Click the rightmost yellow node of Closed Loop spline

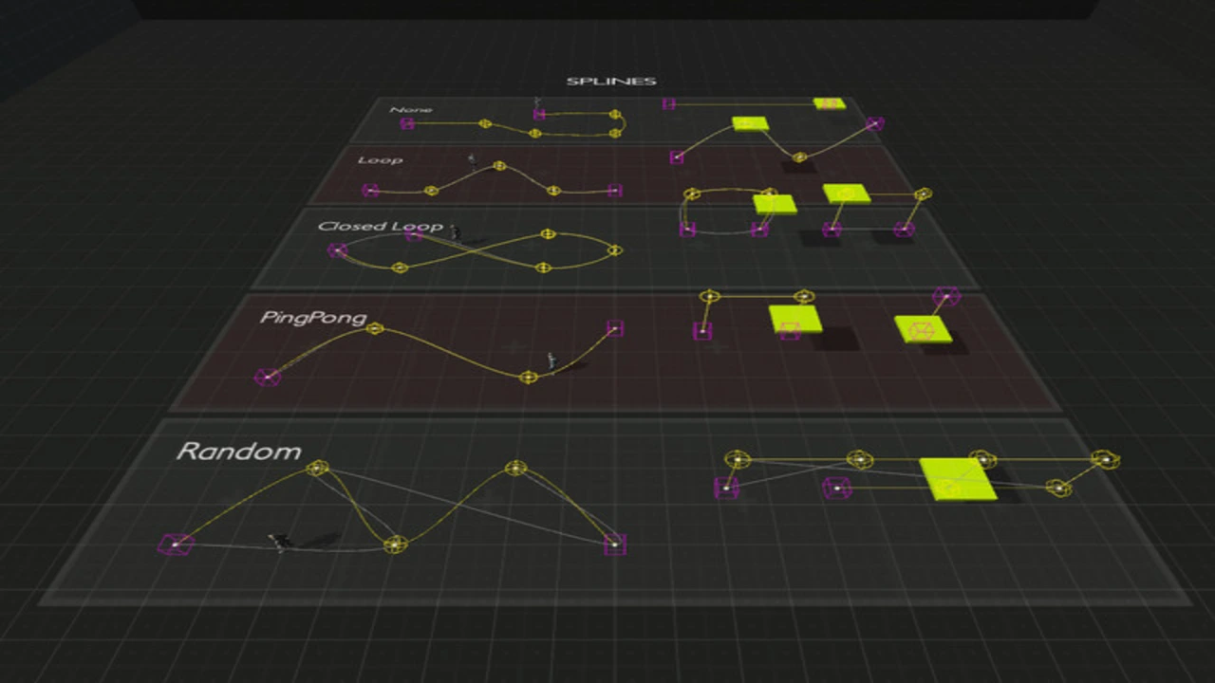coord(615,250)
